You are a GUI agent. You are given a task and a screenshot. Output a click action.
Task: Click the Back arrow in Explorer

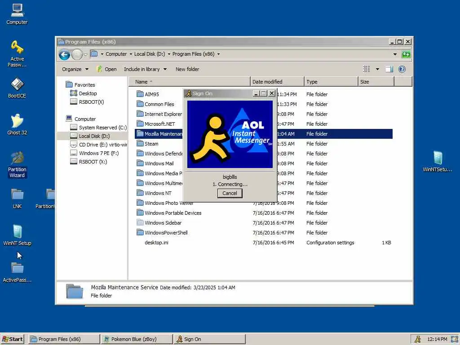click(x=64, y=54)
